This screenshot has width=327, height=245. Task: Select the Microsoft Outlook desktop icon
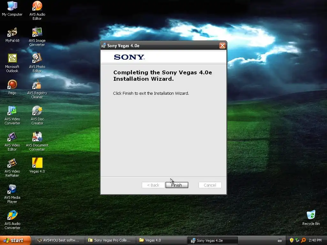coord(12,63)
